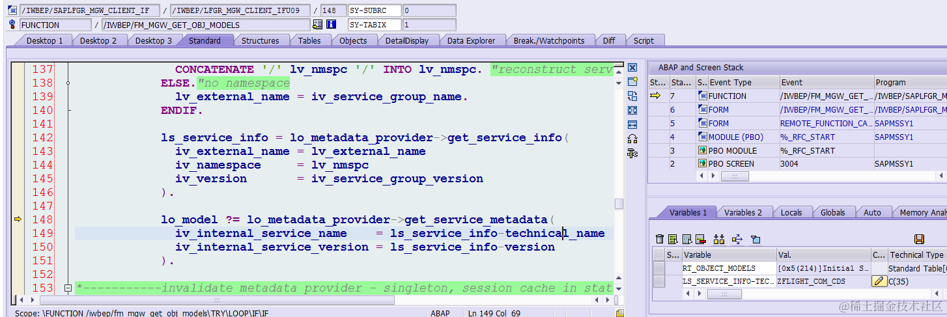
Task: Click the vertical scrollbar thumb of the code editor
Action: pos(619,204)
